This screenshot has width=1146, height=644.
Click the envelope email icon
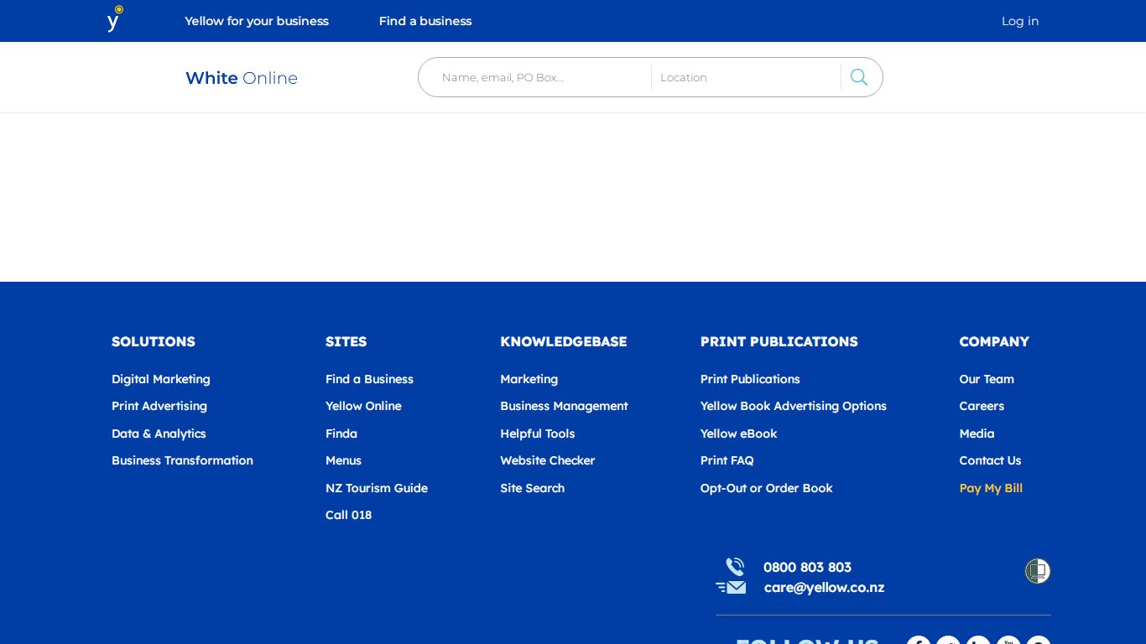coord(732,588)
